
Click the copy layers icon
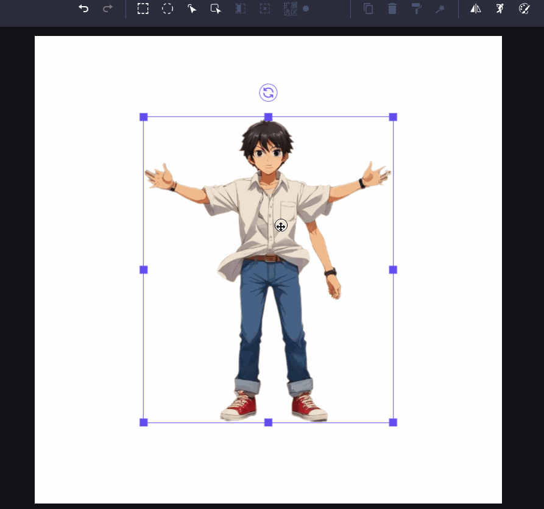[x=368, y=9]
